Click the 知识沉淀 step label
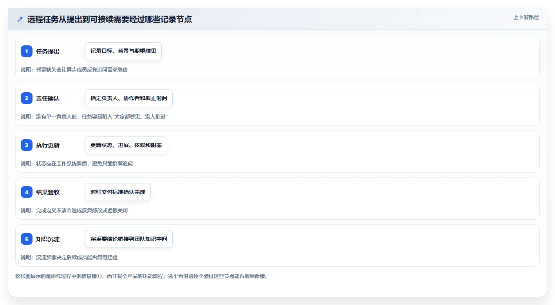Image resolution: width=555 pixels, height=305 pixels. [48, 239]
